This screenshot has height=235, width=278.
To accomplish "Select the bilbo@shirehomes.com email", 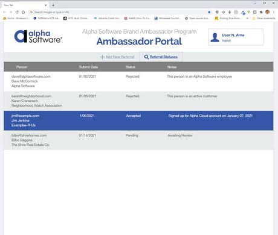I will coord(29,136).
